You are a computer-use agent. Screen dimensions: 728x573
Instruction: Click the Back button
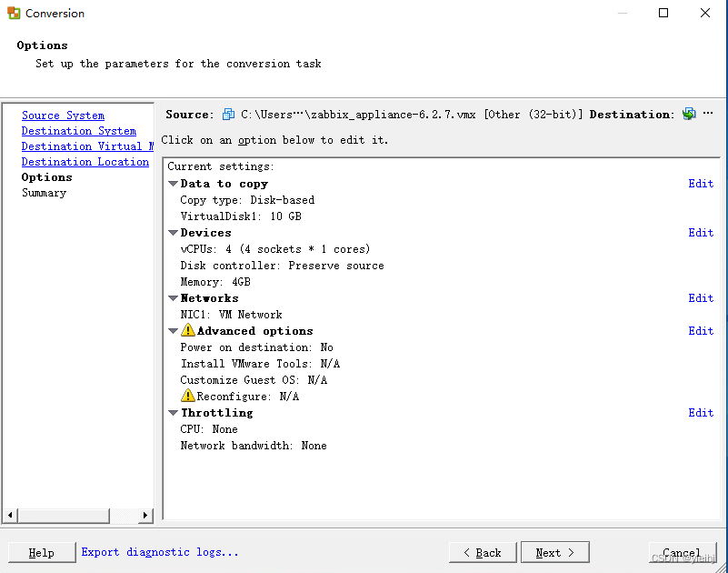[x=483, y=553]
